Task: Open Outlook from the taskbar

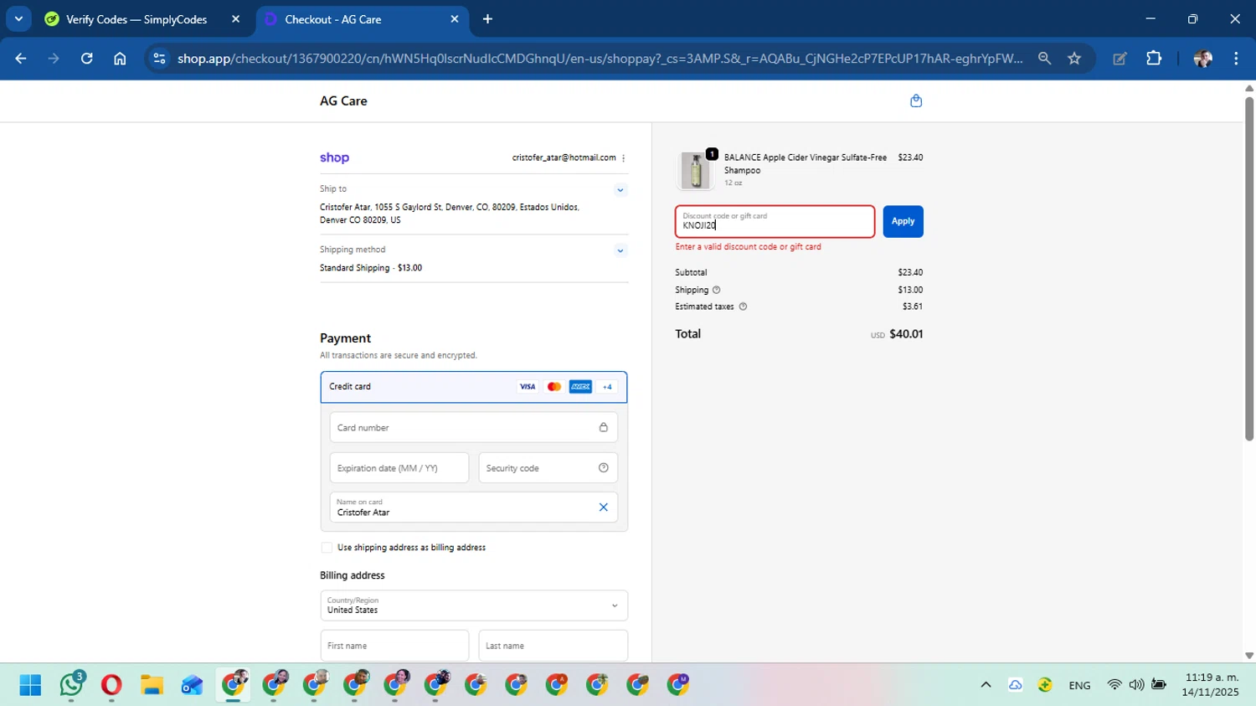Action: click(192, 685)
